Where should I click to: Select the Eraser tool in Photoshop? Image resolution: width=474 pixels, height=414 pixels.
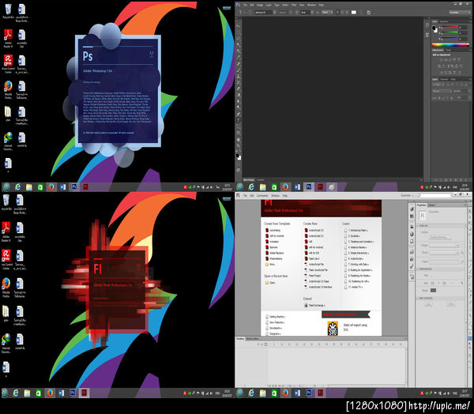click(239, 89)
